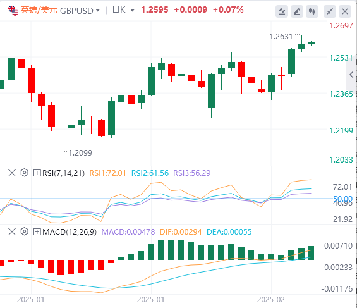357x308 pixels.
Task: Expand the MACD plus box toggle
Action: coord(37,232)
